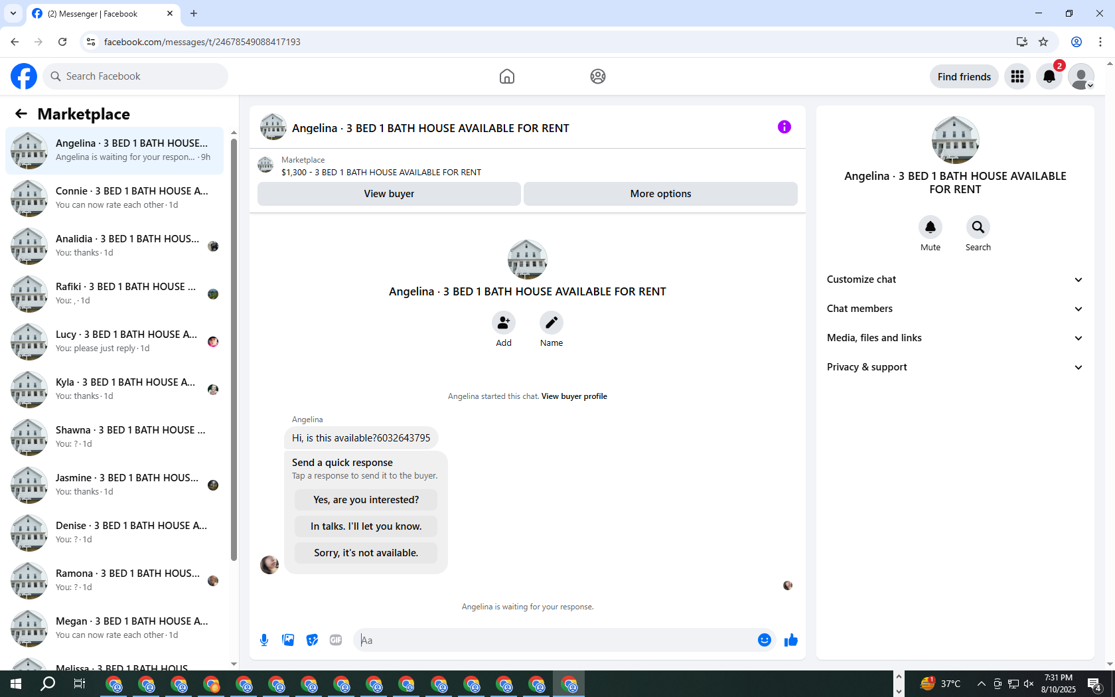Click the browser address bar URL

pos(202,42)
